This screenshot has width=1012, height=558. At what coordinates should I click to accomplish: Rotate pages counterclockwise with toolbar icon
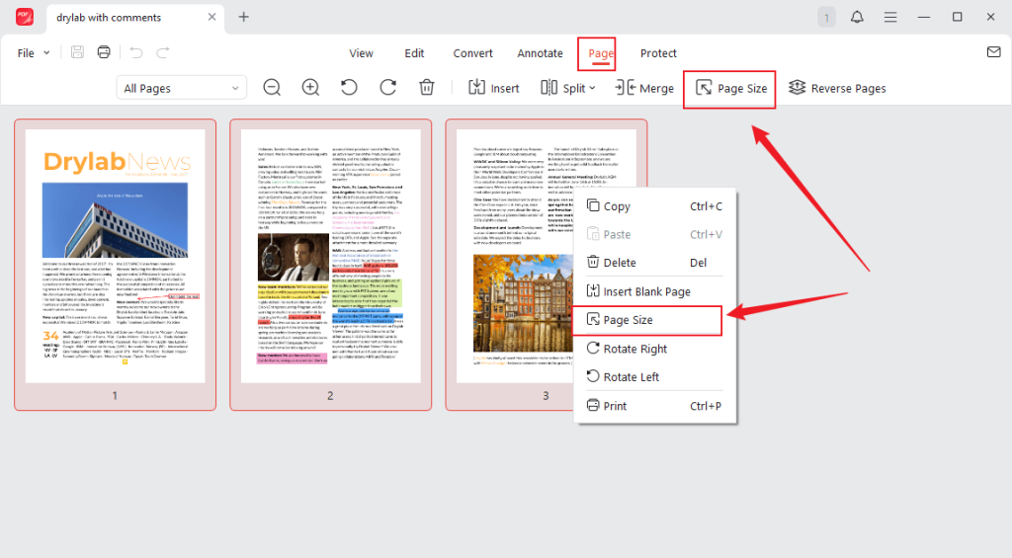[x=349, y=87]
